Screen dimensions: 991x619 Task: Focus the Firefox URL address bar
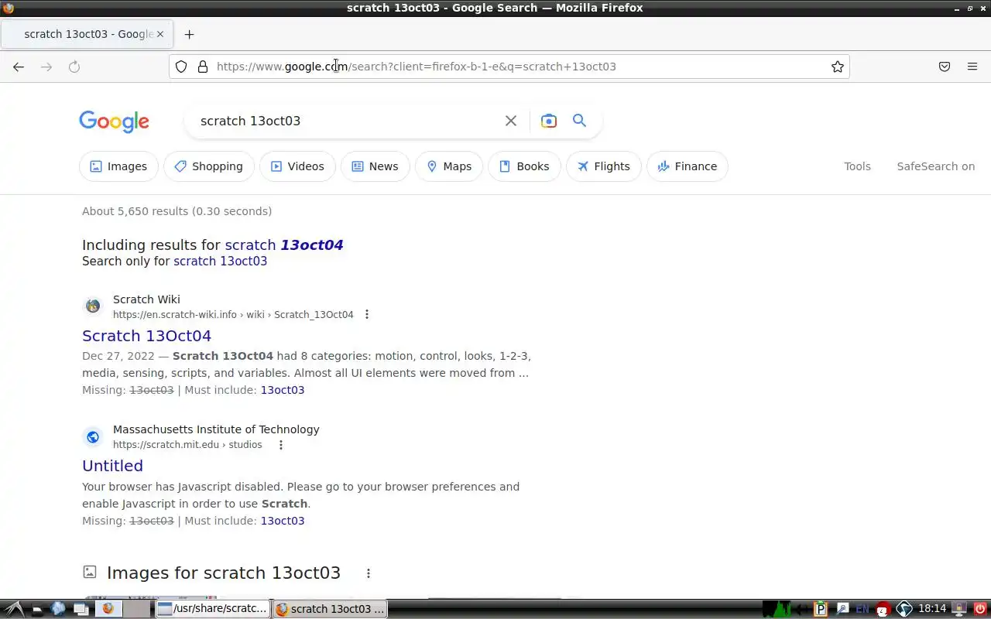tap(511, 67)
